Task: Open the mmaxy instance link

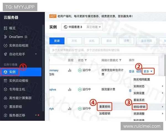Action: pos(54,70)
